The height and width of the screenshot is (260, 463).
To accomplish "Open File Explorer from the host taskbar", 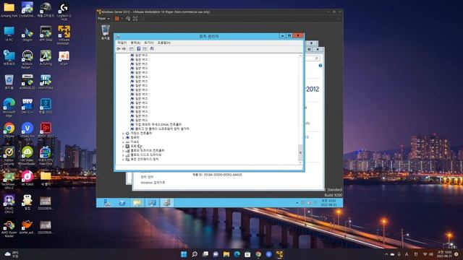I will point(226,254).
